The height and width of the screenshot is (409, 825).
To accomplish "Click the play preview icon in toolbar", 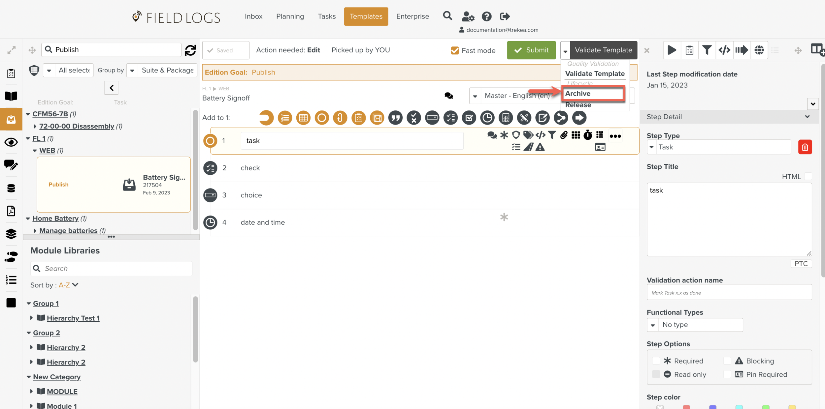I will (672, 50).
